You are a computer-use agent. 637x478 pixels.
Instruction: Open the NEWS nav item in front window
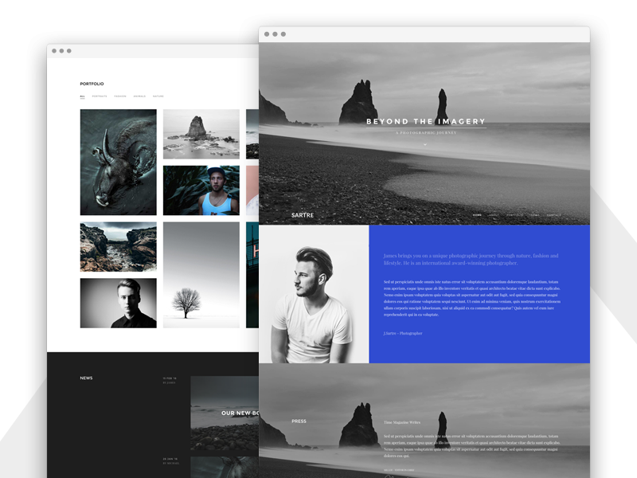coord(534,215)
